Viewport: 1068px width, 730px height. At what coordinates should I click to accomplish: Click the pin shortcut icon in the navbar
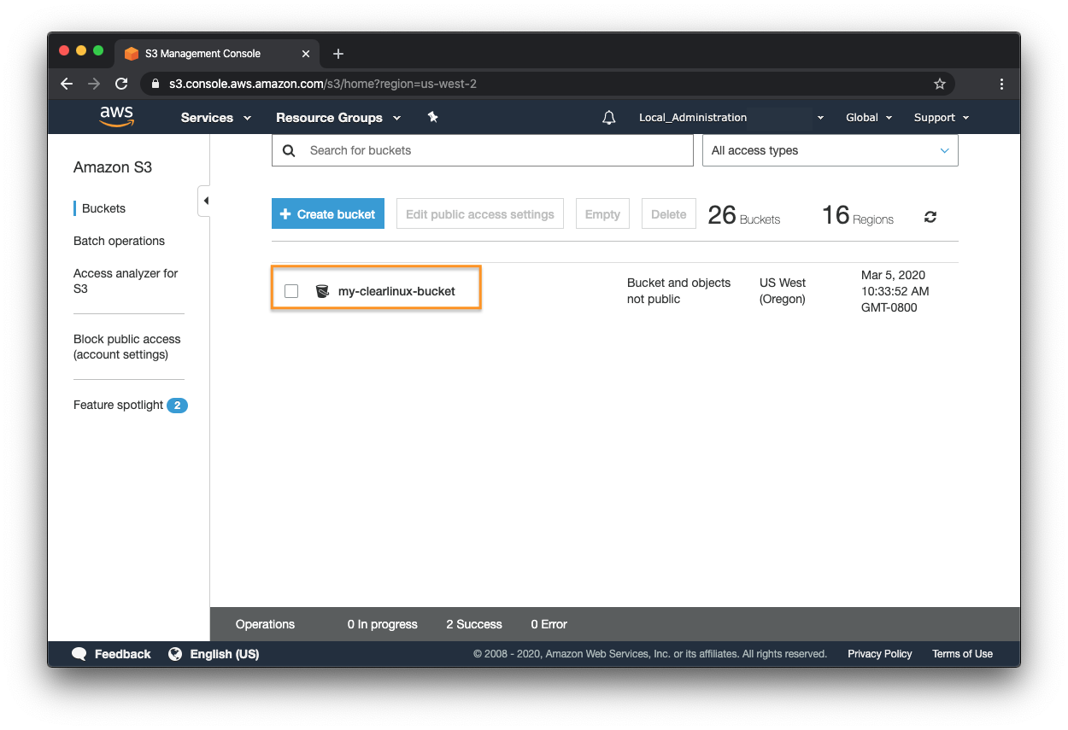[x=432, y=117]
